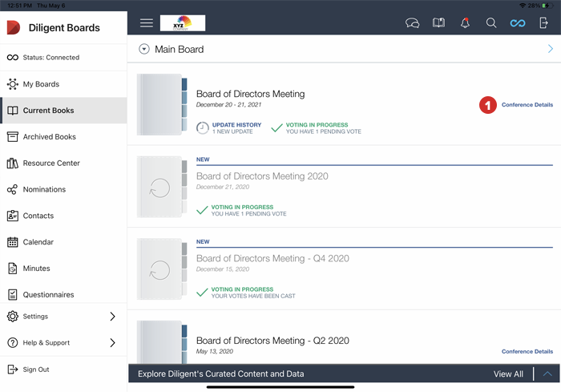Image resolution: width=561 pixels, height=392 pixels.
Task: Open the hamburger menu icon
Action: pyautogui.click(x=146, y=23)
